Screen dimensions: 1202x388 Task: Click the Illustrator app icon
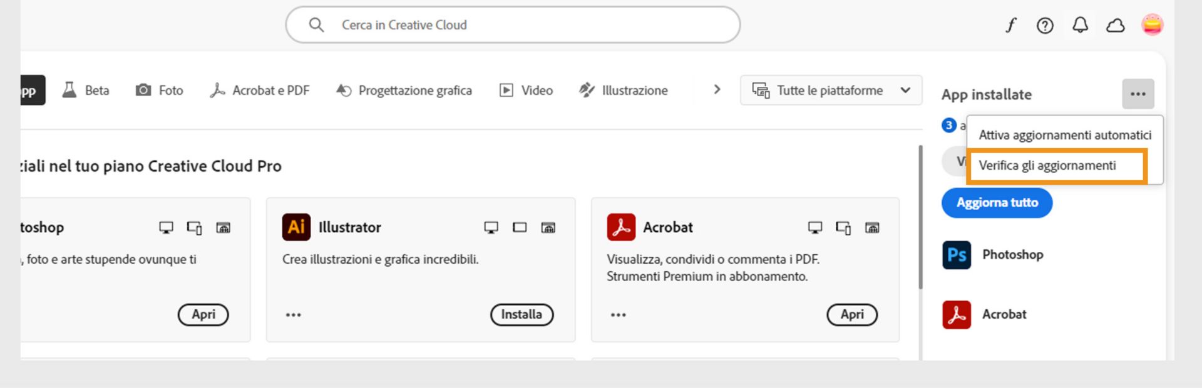(x=296, y=227)
